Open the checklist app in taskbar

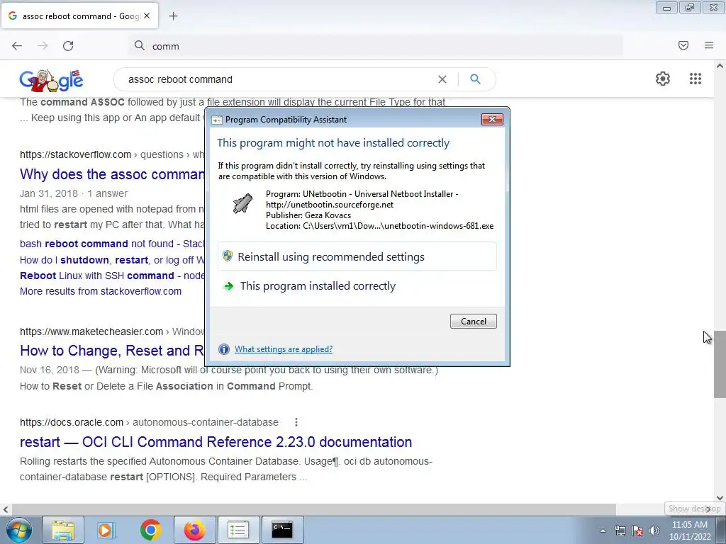click(x=238, y=530)
